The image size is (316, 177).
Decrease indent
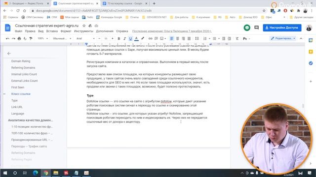(224, 38)
